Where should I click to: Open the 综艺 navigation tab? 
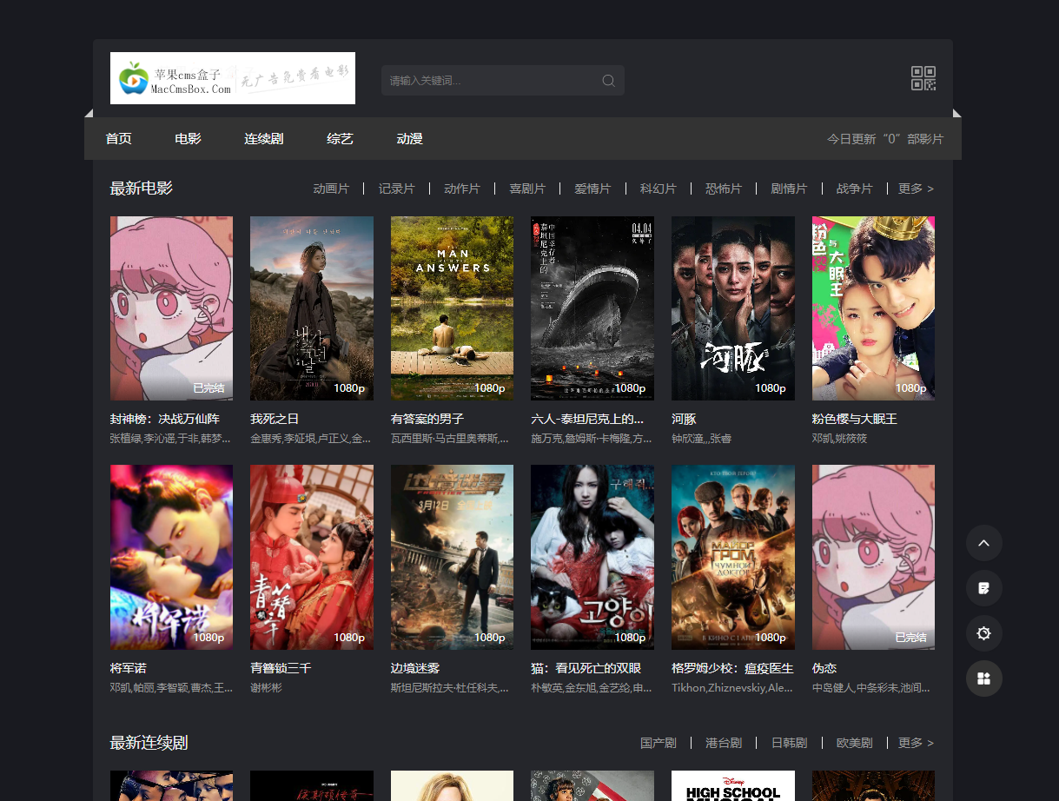pyautogui.click(x=340, y=139)
